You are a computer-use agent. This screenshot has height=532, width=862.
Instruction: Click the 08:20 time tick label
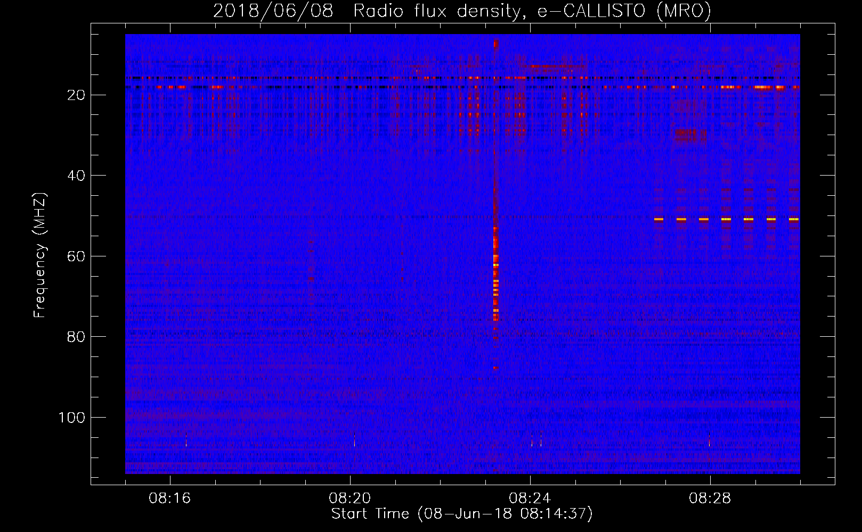(350, 498)
